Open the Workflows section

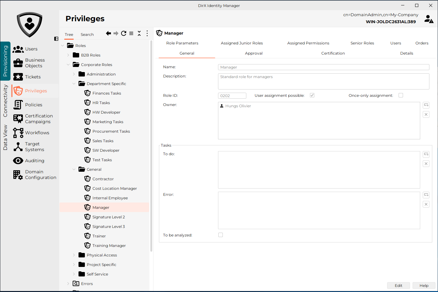coord(37,133)
